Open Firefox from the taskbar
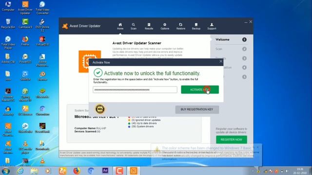 (x=77, y=171)
